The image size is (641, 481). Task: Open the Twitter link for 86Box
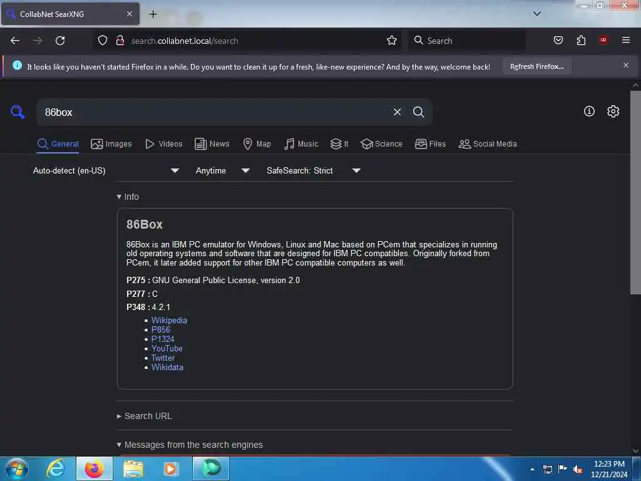163,358
